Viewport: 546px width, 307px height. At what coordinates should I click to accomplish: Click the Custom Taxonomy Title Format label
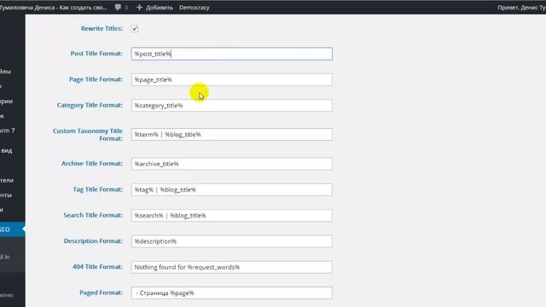tap(88, 135)
